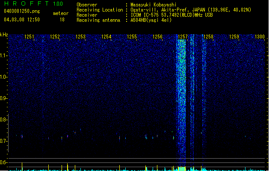Click the kHz axis unit label
The height and width of the screenshot is (171, 269).
(x=4, y=35)
